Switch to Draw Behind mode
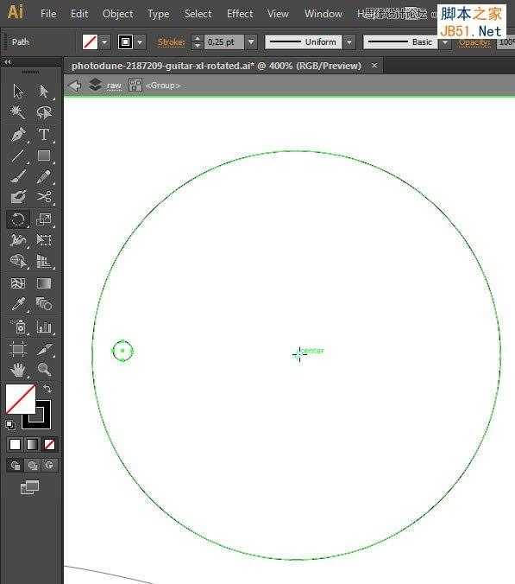515x584 pixels. click(x=33, y=465)
